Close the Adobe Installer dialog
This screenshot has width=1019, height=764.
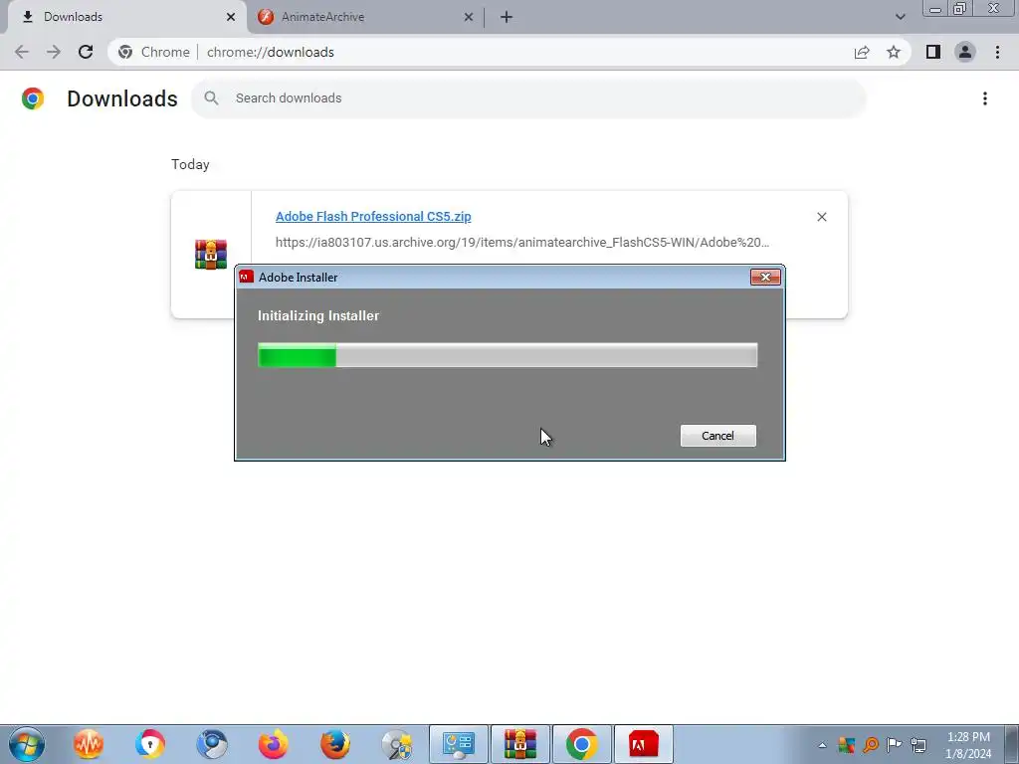point(765,278)
